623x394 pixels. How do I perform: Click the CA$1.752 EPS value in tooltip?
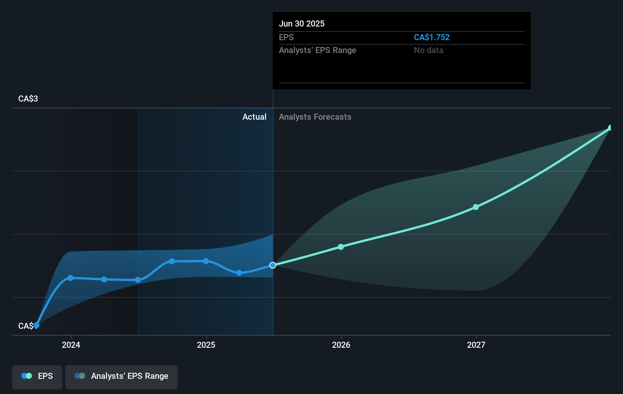(x=432, y=37)
